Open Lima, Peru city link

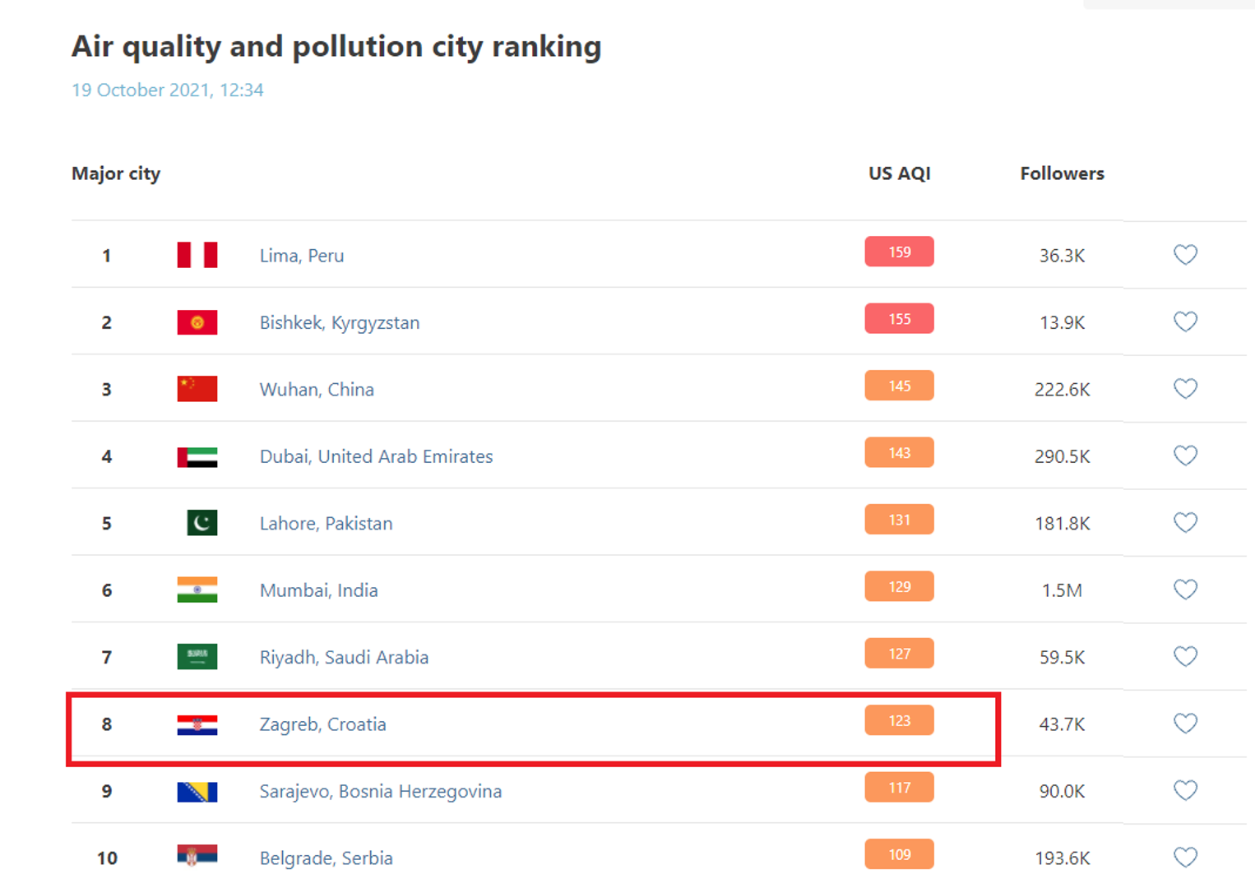click(x=302, y=256)
